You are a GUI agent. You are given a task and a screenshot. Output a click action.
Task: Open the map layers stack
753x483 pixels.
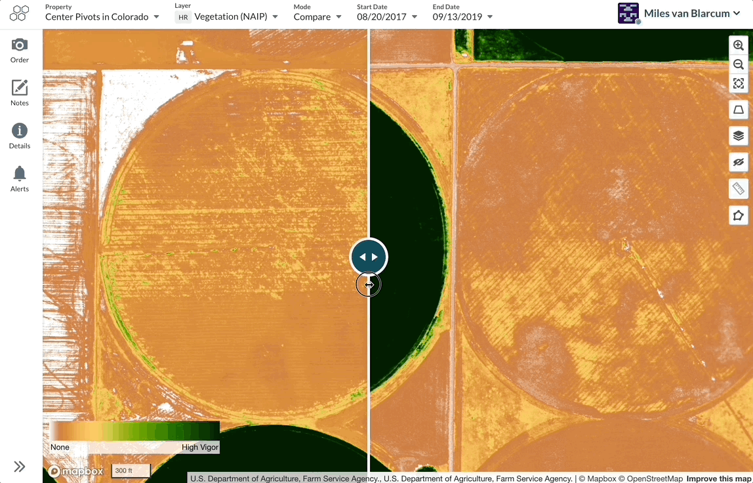(739, 136)
